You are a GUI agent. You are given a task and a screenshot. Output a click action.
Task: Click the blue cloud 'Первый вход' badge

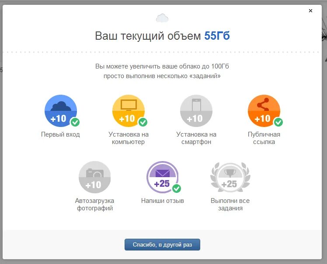point(61,111)
